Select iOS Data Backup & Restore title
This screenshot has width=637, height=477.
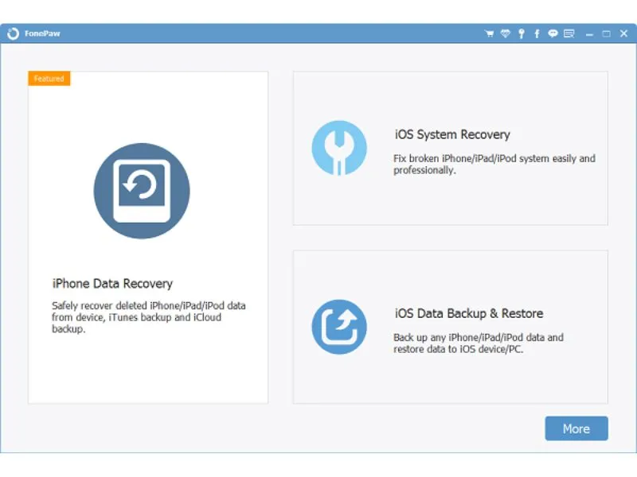pos(469,313)
